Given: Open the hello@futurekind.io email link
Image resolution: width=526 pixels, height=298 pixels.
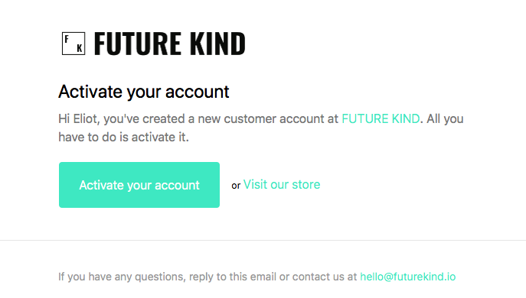Looking at the screenshot, I should [408, 277].
